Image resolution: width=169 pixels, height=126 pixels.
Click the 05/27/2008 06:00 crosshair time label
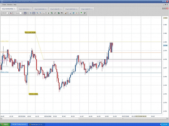pos(141,116)
